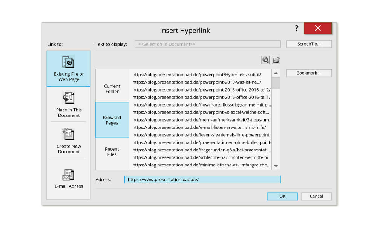The image size is (377, 226).
Task: Confirm with the OK button
Action: pyautogui.click(x=282, y=196)
